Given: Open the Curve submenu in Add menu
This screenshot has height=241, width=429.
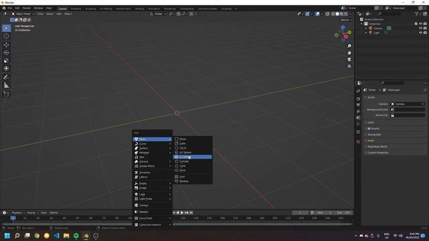Looking at the screenshot, I should [152, 144].
